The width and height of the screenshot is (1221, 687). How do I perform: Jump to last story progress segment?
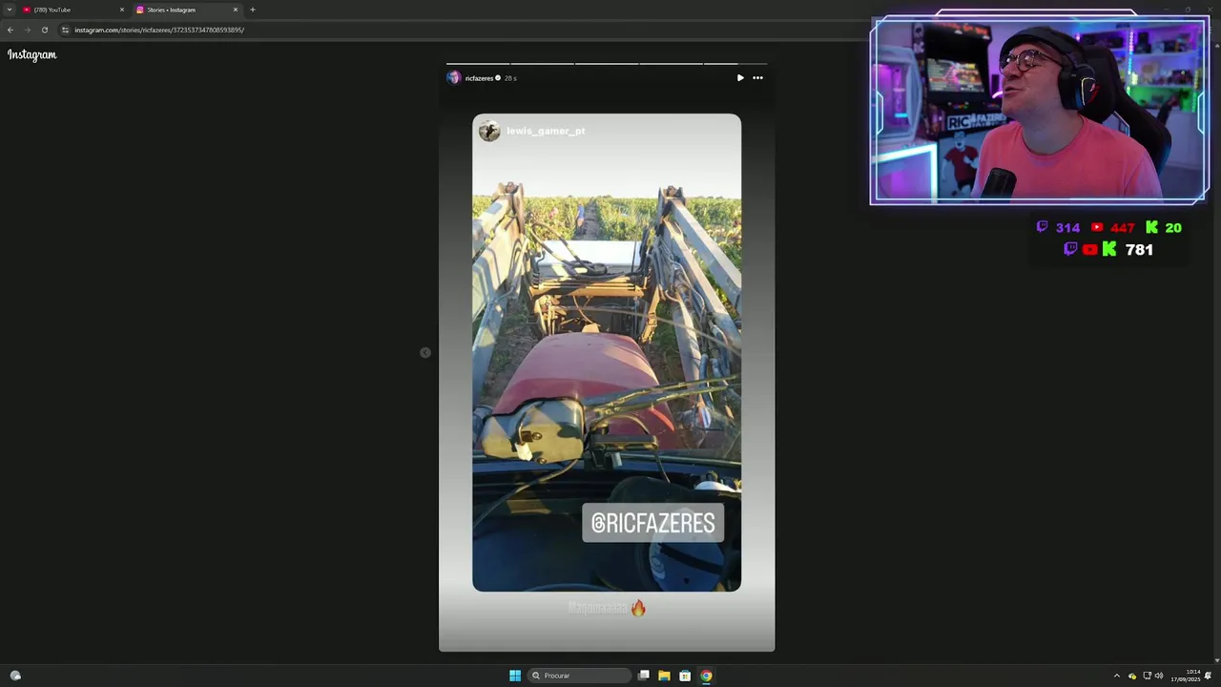[735, 64]
